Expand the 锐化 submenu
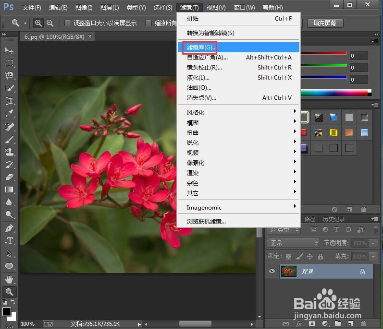This screenshot has width=383, height=329. [239, 142]
